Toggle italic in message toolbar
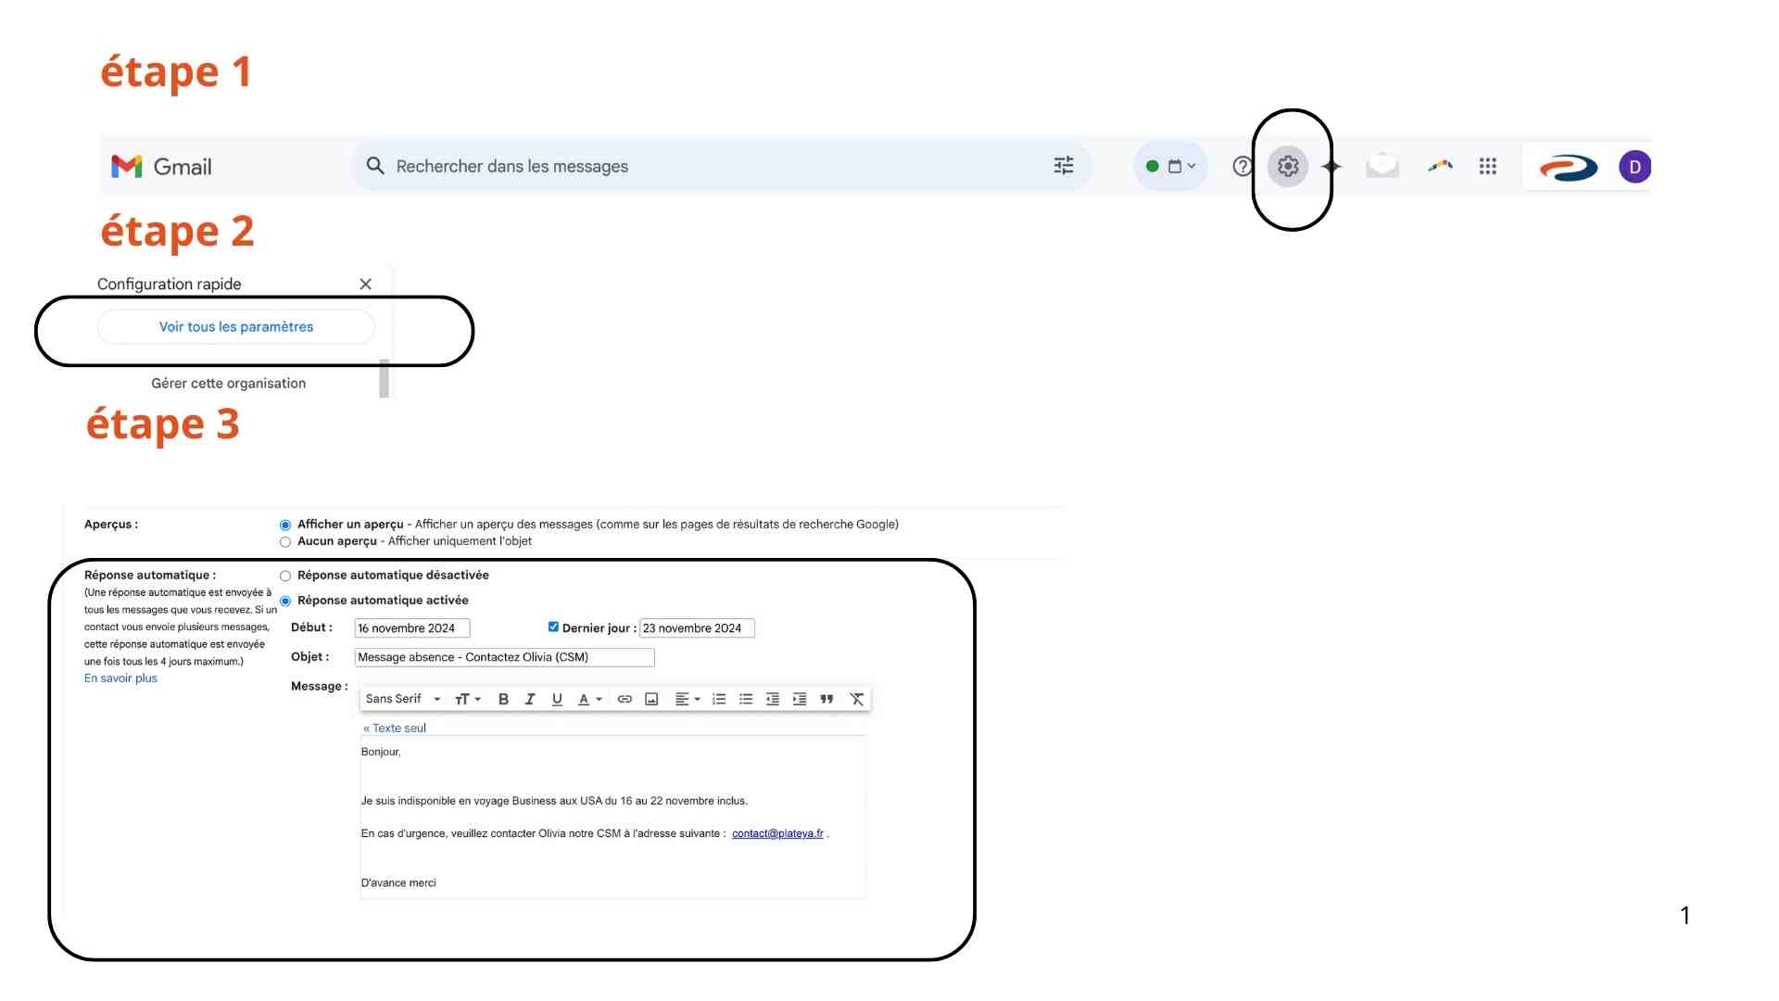The width and height of the screenshot is (1779, 1001). tap(530, 700)
